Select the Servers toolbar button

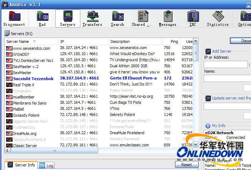coord(67,18)
